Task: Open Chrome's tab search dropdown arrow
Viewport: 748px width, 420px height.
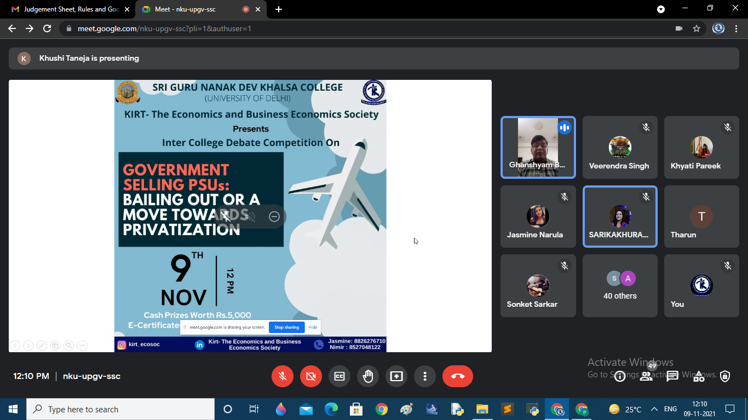Action: (x=661, y=9)
